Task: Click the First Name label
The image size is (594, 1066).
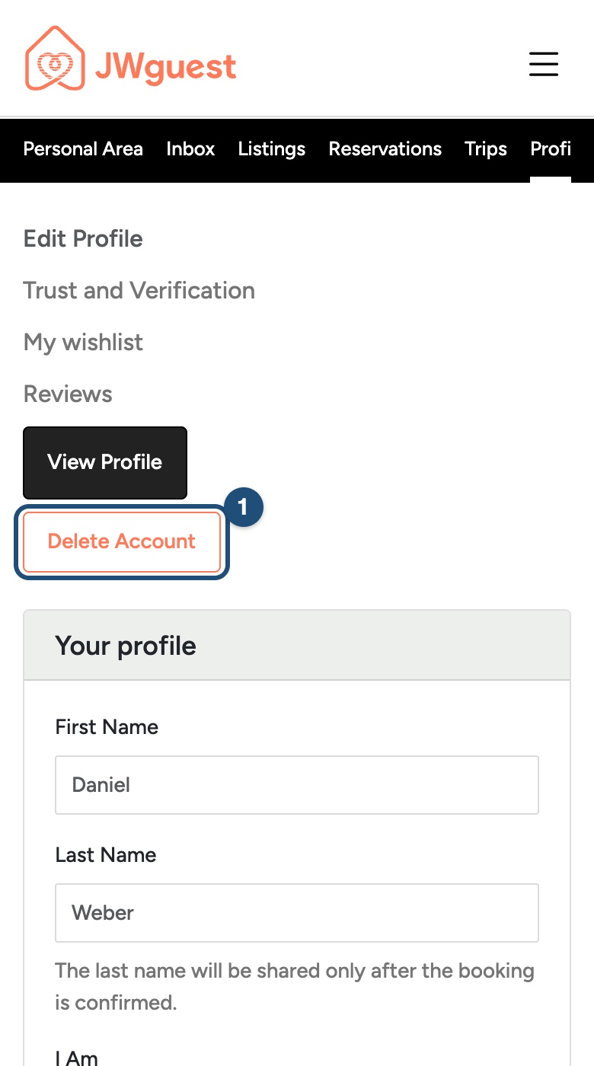Action: (107, 727)
